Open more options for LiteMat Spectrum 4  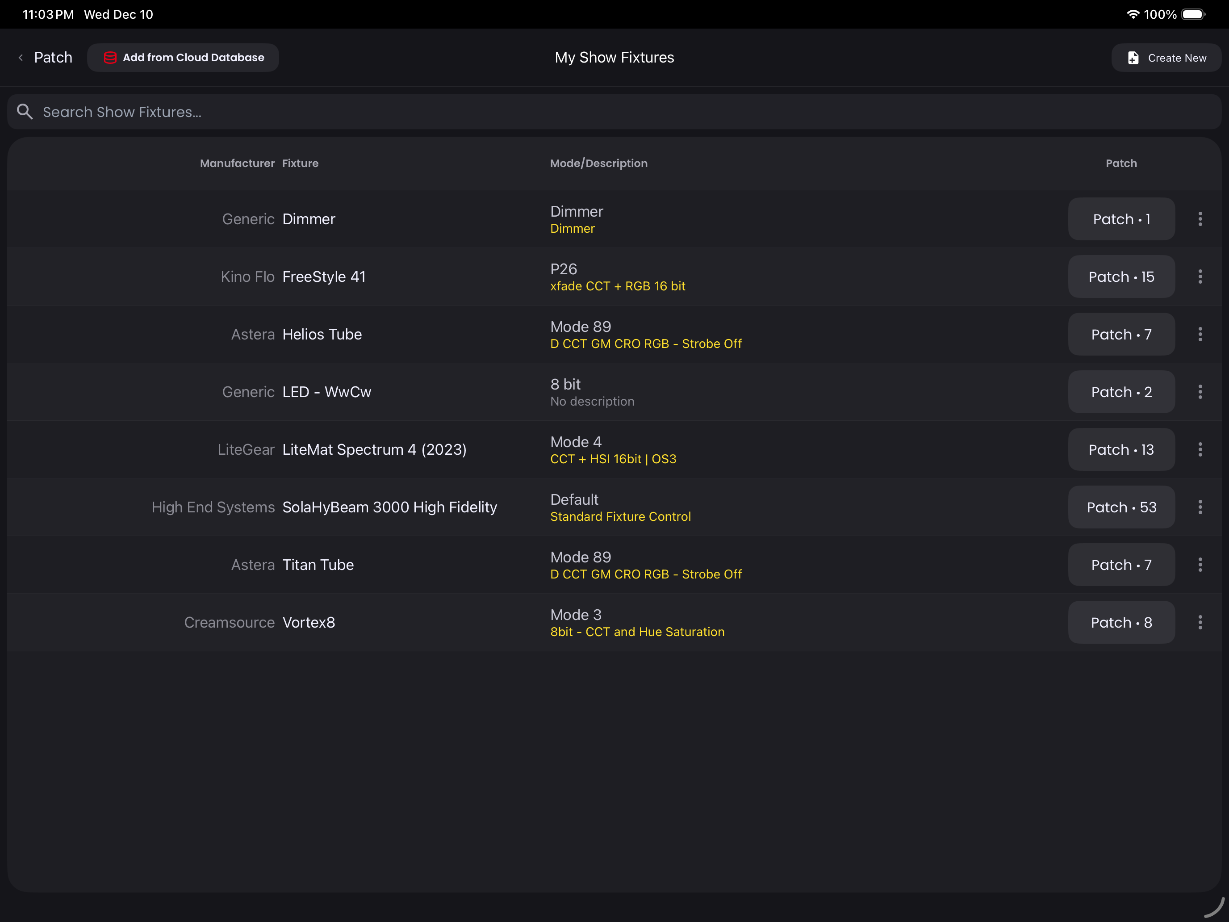coord(1200,449)
